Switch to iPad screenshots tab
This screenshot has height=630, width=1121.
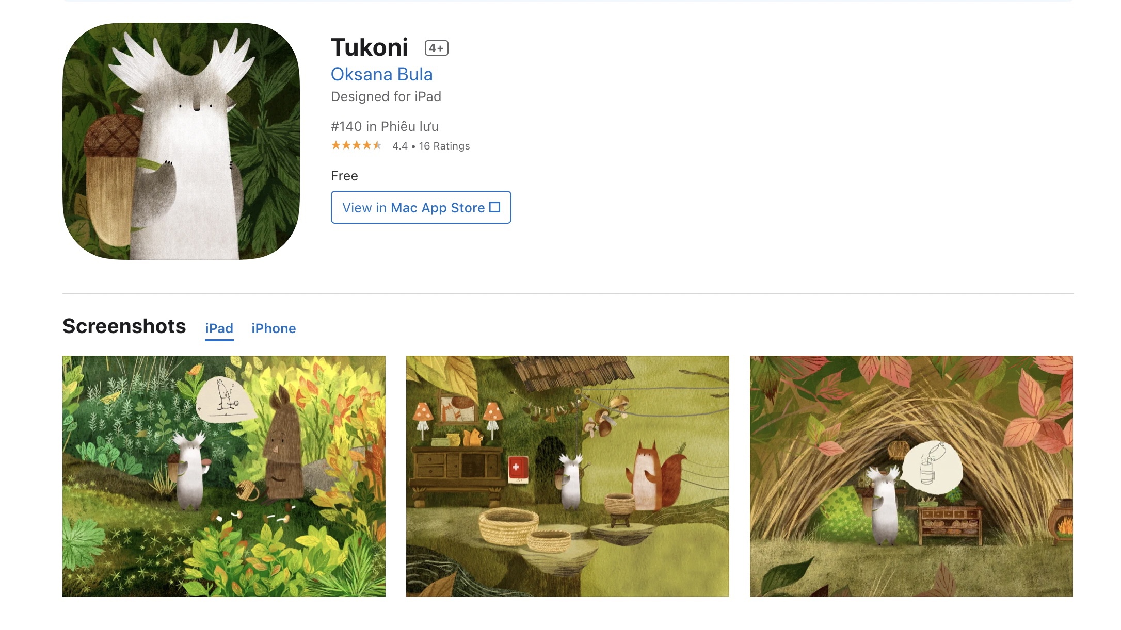click(219, 328)
